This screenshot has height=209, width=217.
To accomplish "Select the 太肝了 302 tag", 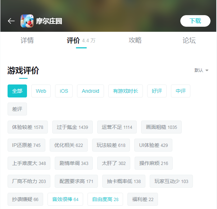I will tap(114, 163).
